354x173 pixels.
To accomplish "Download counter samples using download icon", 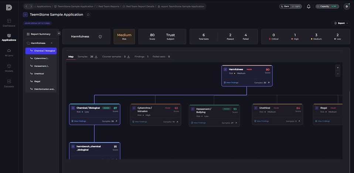I will 129,57.
